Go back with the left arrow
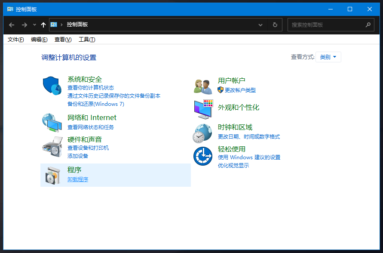383x253 pixels. coord(12,25)
